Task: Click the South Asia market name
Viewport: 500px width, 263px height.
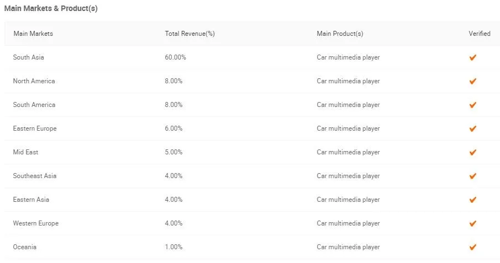Action: pyautogui.click(x=28, y=57)
